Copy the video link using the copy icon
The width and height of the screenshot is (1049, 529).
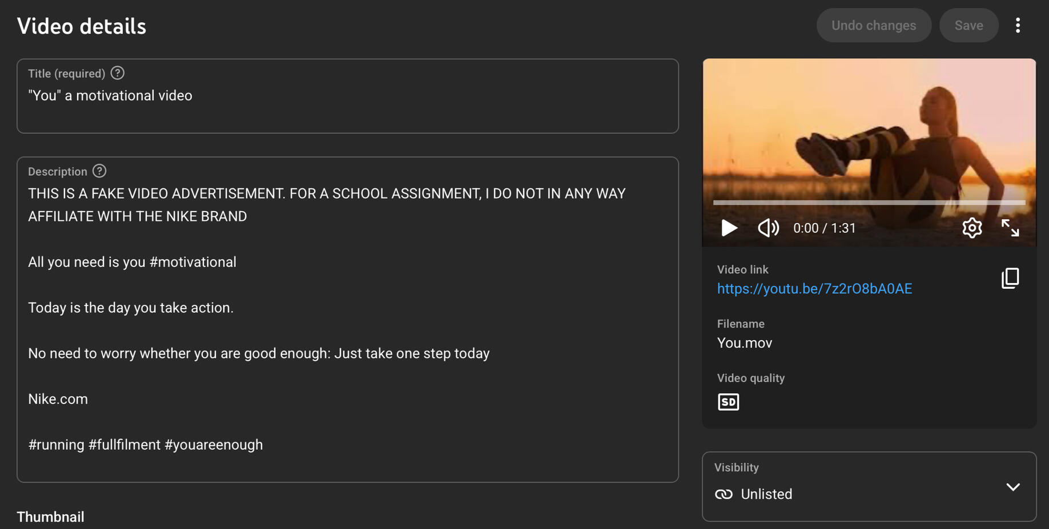click(x=1010, y=278)
